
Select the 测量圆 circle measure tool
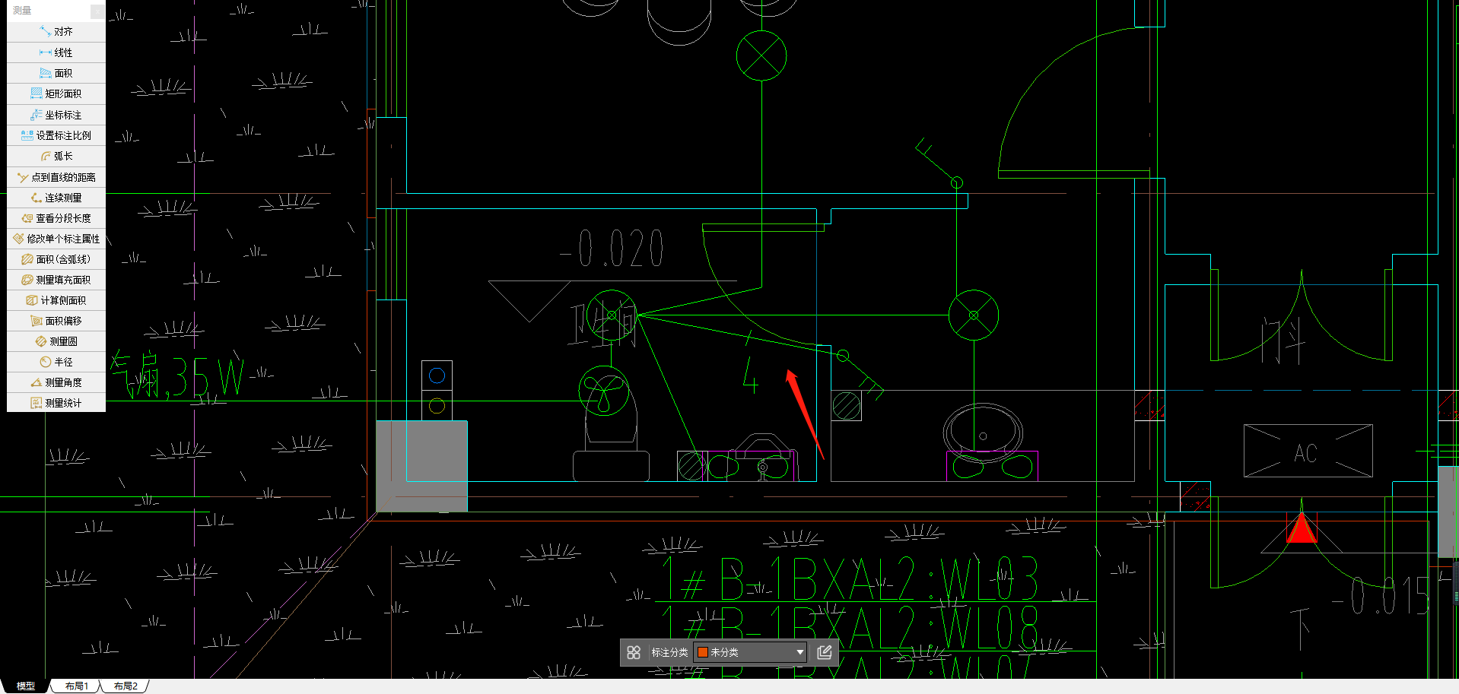56,341
